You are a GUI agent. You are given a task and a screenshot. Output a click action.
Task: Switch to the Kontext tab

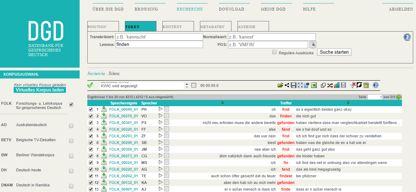178,27
